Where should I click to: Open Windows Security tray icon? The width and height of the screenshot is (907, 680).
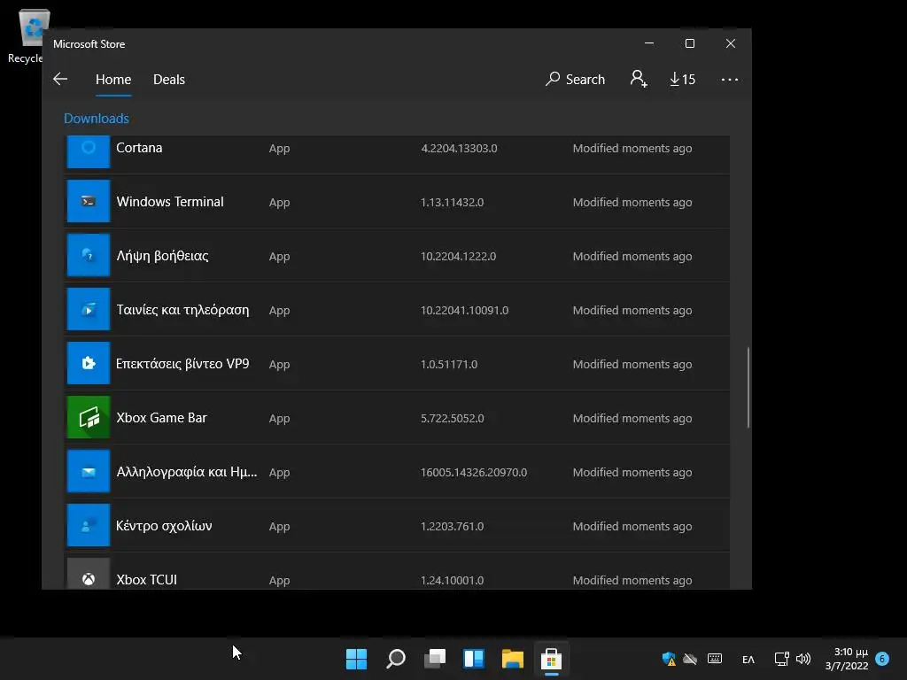coord(670,659)
